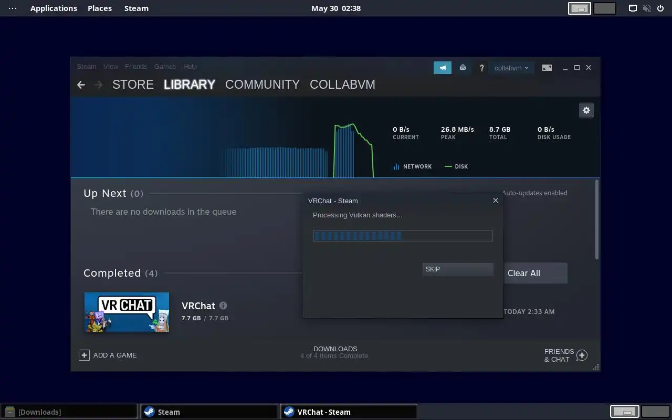
Task: Open Friends & Chat plus icon
Action: 582,355
